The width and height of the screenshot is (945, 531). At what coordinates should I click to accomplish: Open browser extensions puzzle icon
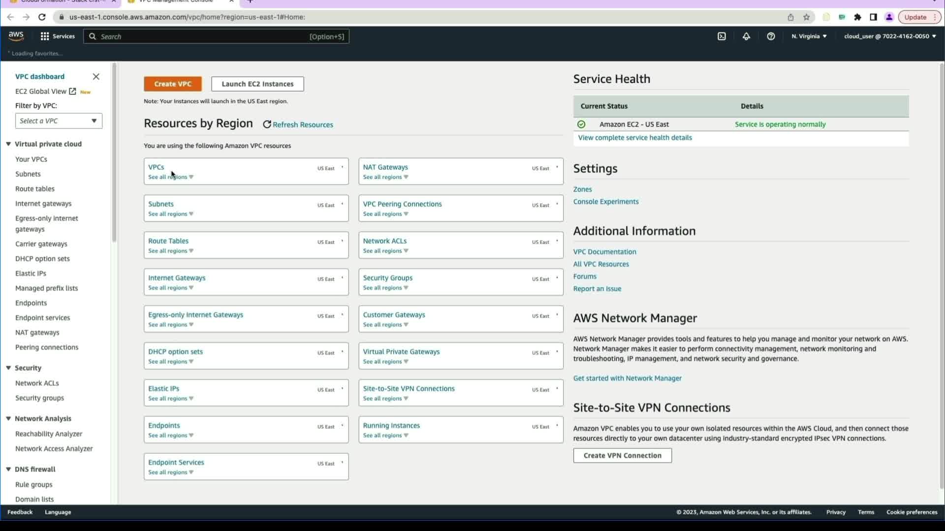coord(857,17)
